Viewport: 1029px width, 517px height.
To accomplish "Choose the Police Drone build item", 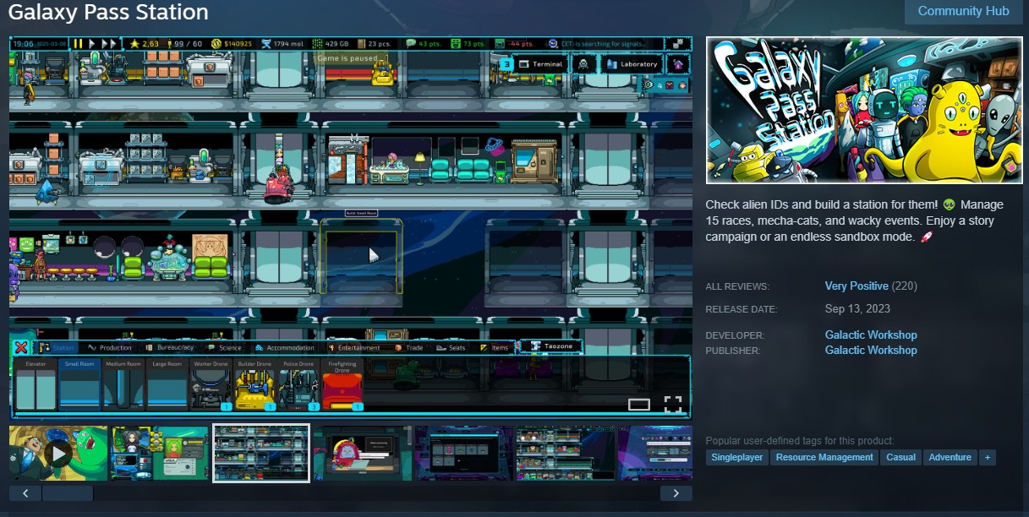I will point(299,385).
